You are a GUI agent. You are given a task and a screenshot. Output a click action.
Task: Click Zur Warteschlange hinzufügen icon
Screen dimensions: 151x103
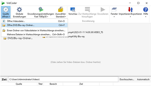point(87,10)
